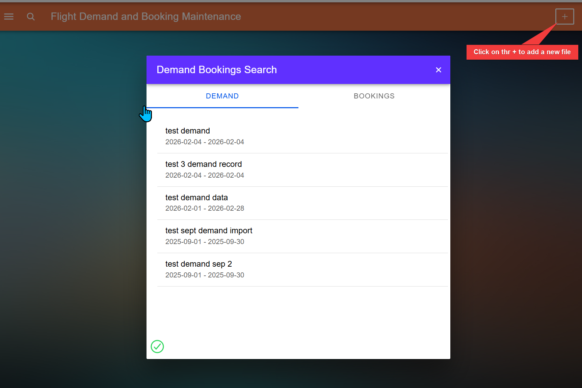The width and height of the screenshot is (582, 388).
Task: Pick the 'test demand sep 2' entry
Action: point(302,270)
